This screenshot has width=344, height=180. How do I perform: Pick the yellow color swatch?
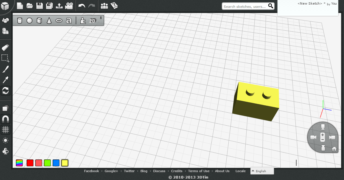pyautogui.click(x=65, y=163)
